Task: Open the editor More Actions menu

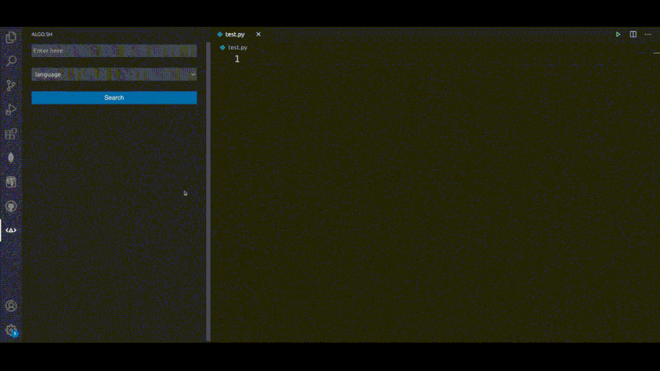Action: tap(648, 34)
